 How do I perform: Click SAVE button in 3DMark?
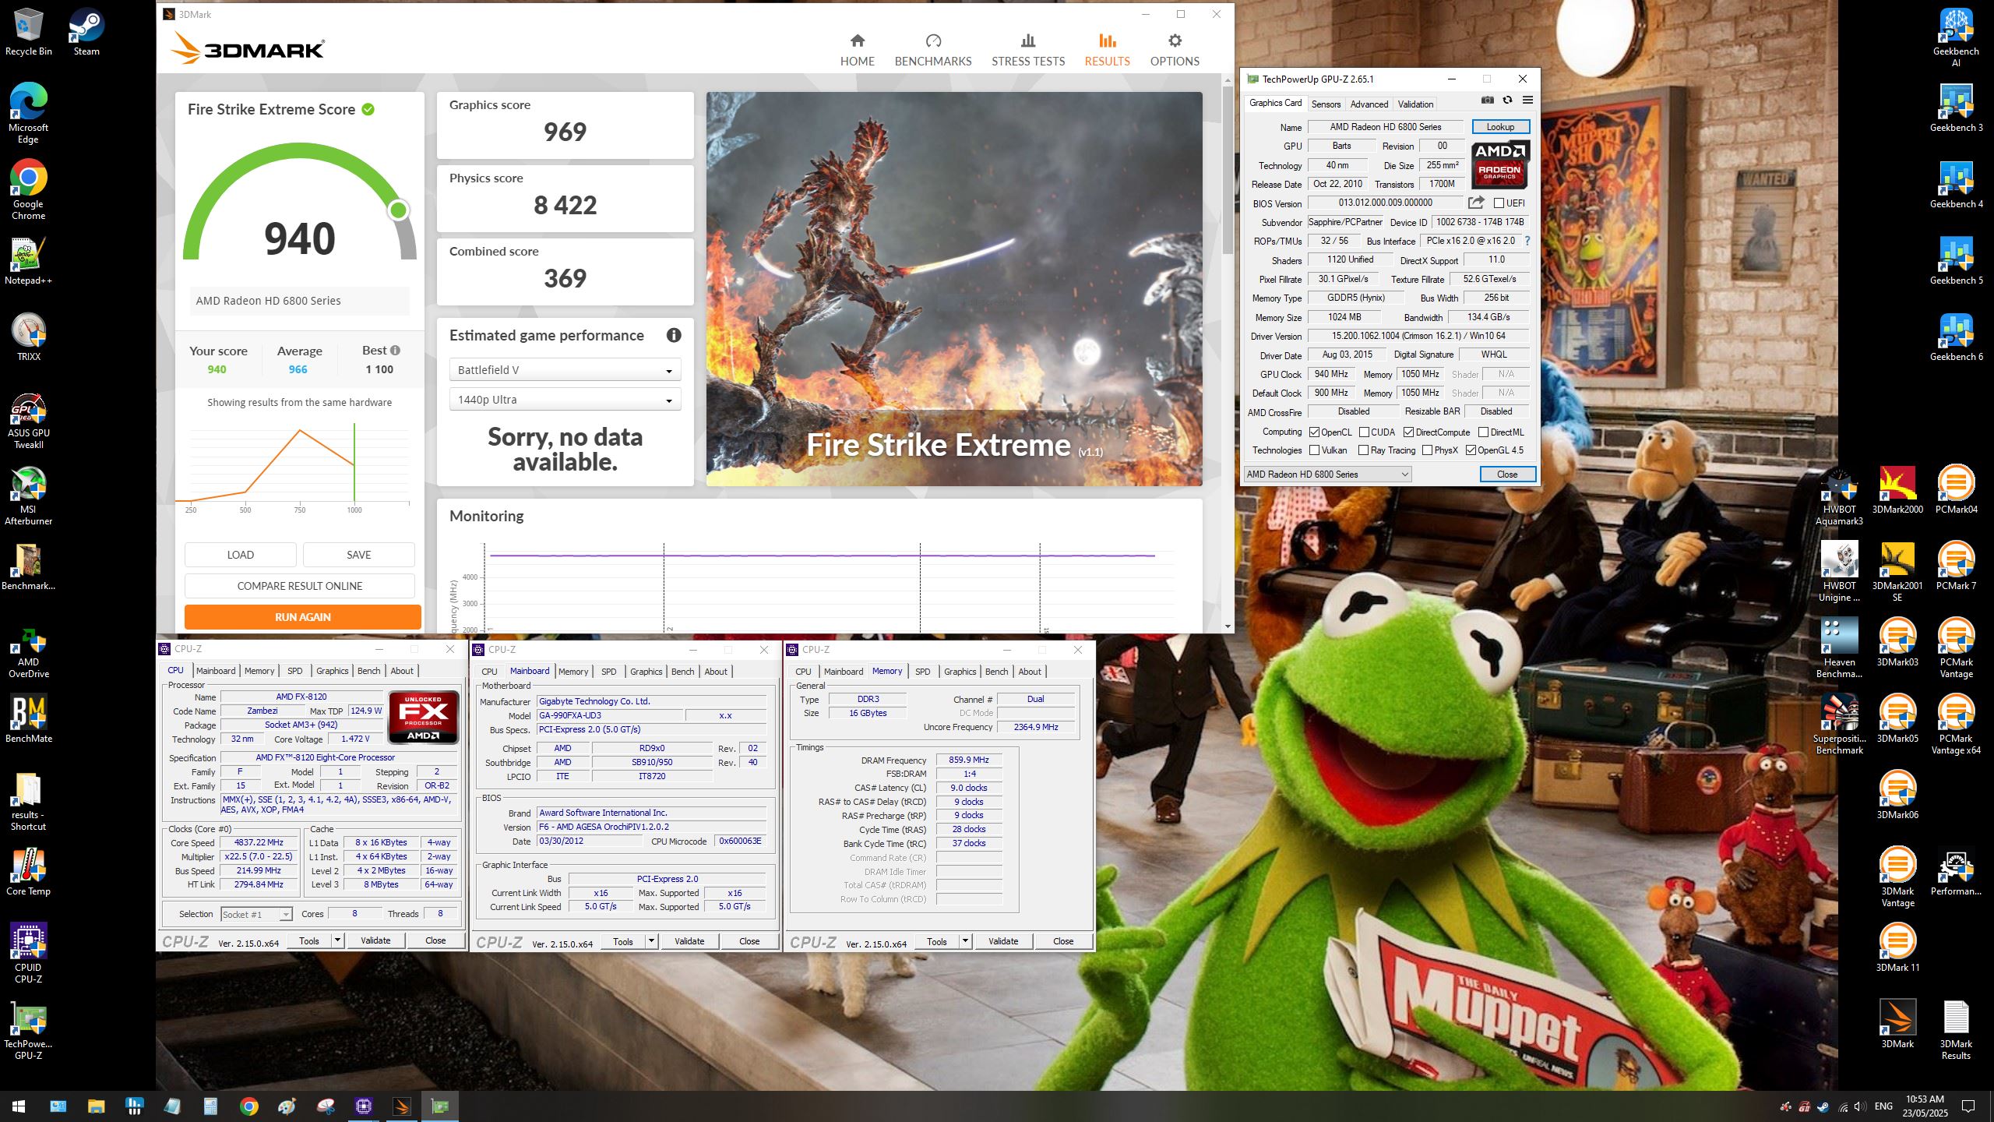click(x=358, y=555)
